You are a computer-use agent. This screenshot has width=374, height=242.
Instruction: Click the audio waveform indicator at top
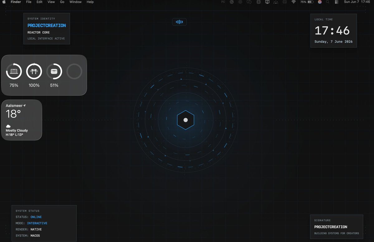179,22
